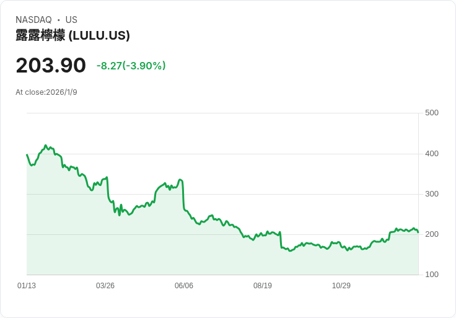The width and height of the screenshot is (456, 318).
Task: Click the 500 y-axis label
Action: (x=432, y=113)
